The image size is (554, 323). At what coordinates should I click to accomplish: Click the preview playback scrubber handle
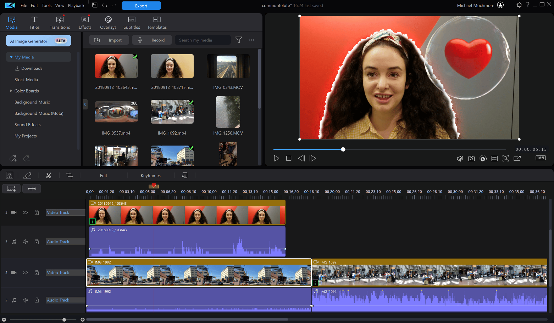(343, 149)
